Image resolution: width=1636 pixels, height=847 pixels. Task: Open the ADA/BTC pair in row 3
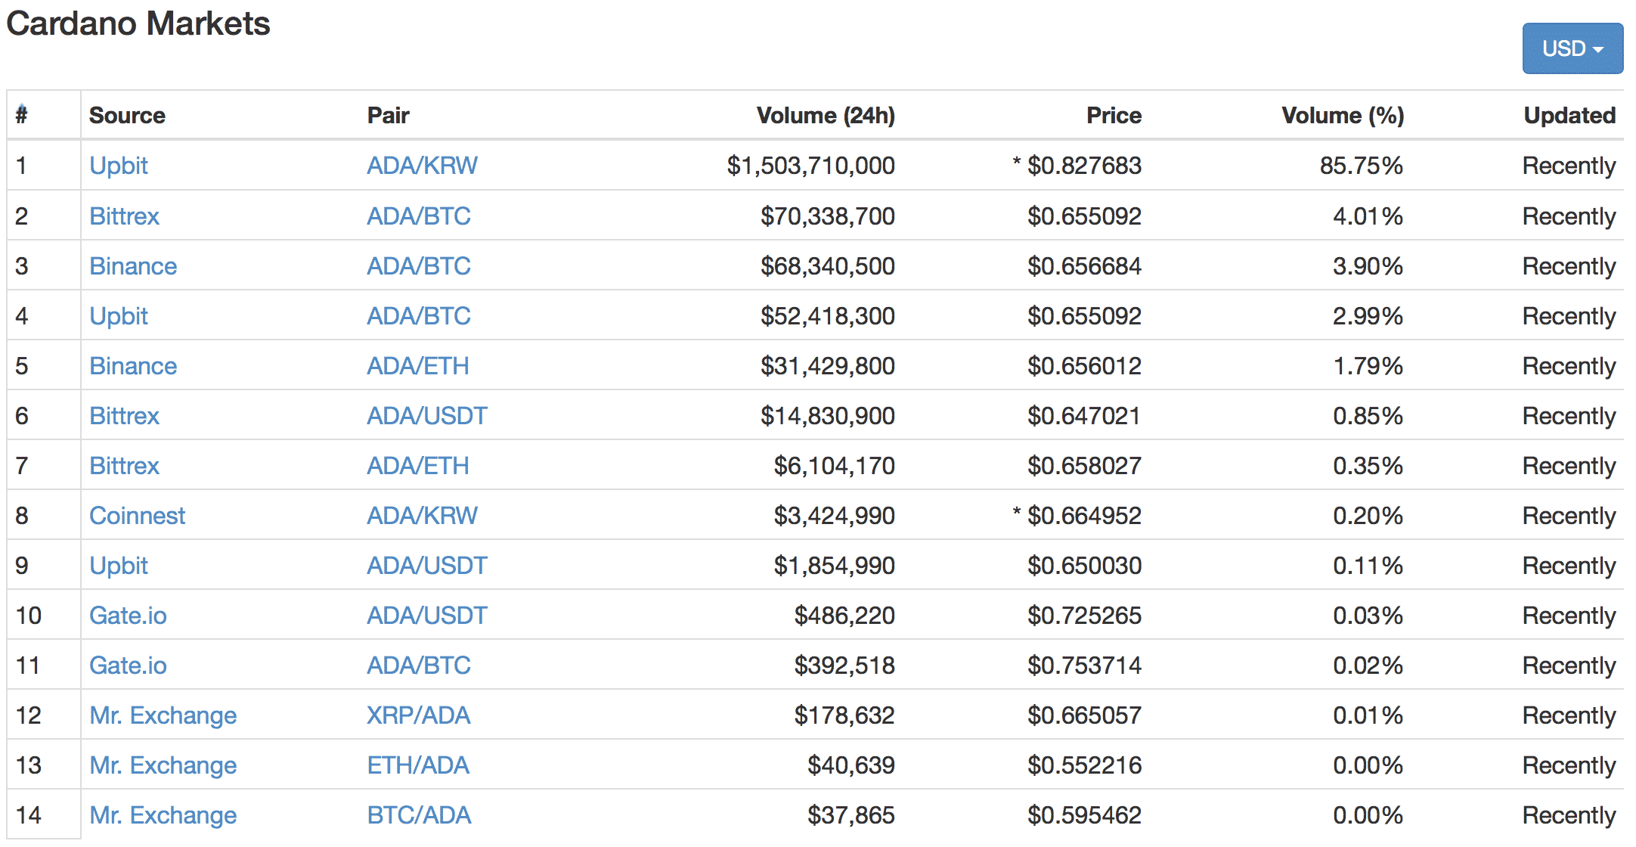[x=419, y=266]
